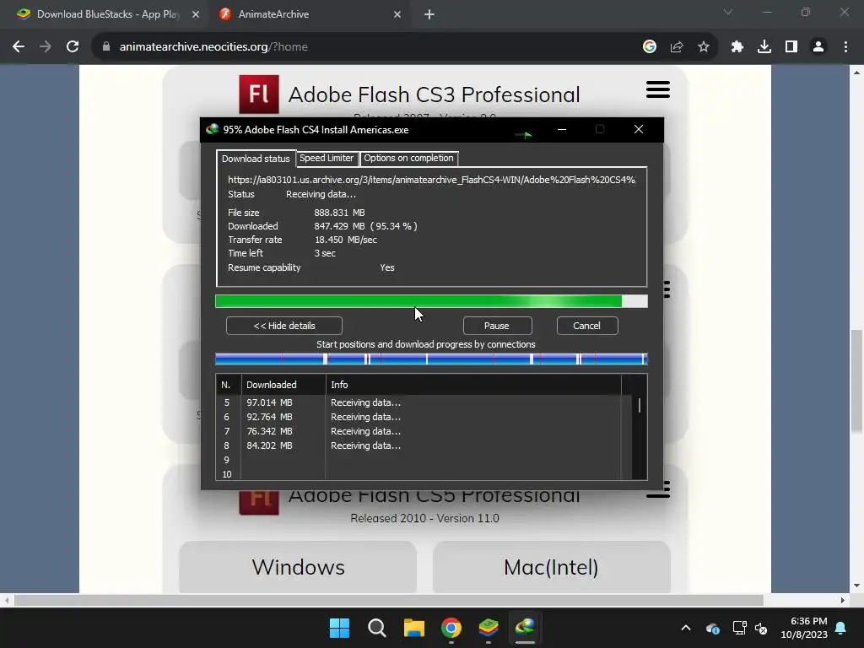Cancel the current download

pos(587,326)
